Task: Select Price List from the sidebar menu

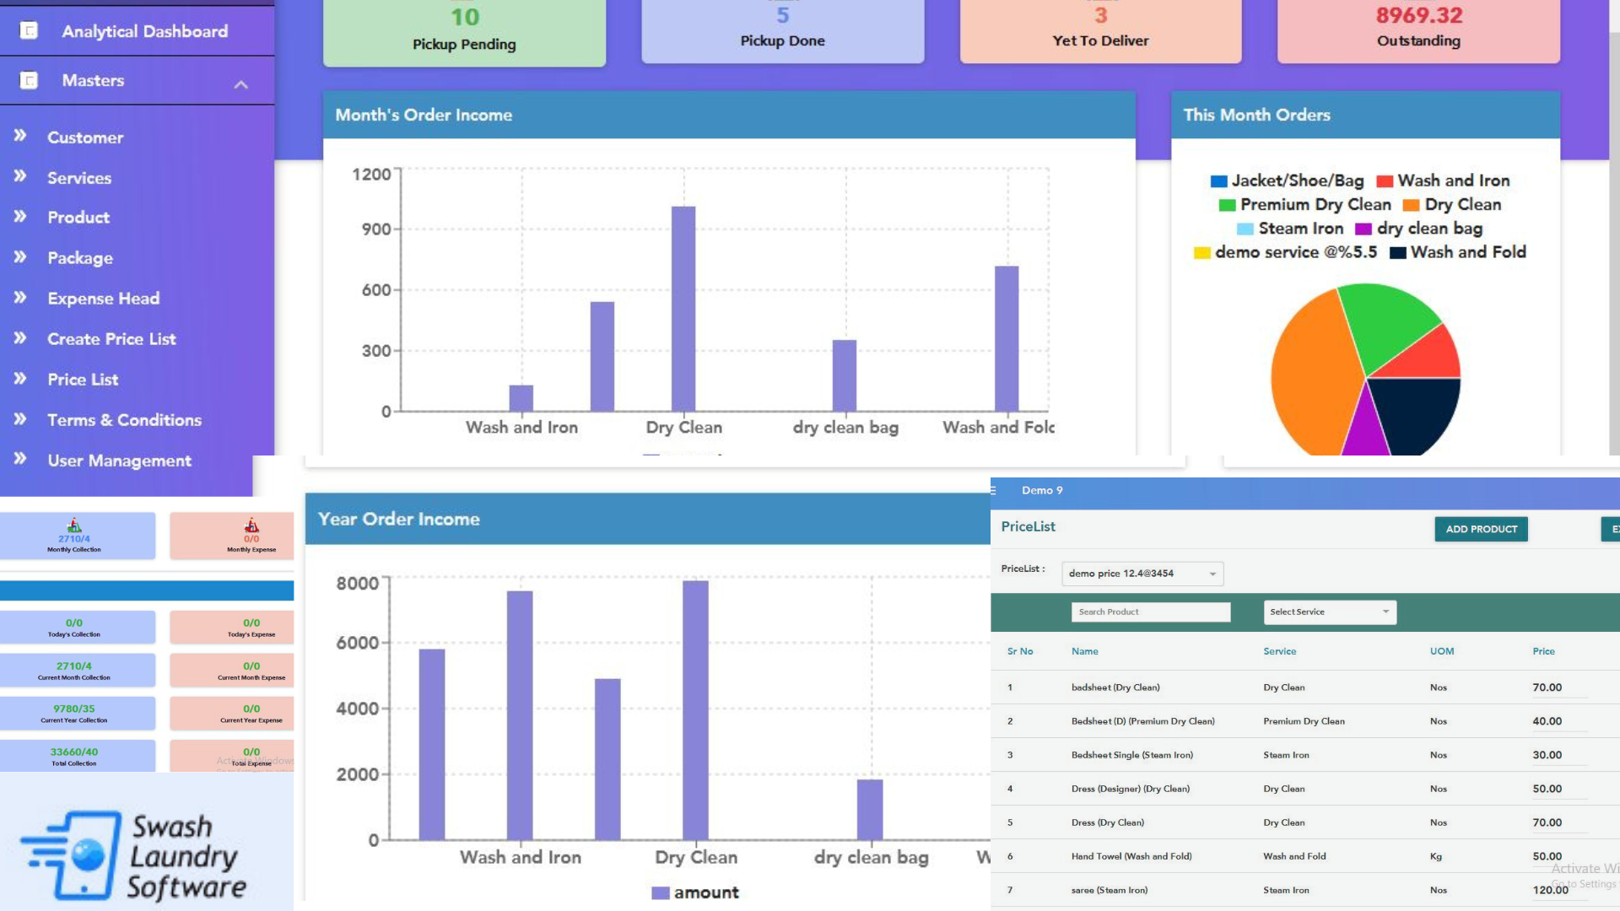Action: coord(83,379)
